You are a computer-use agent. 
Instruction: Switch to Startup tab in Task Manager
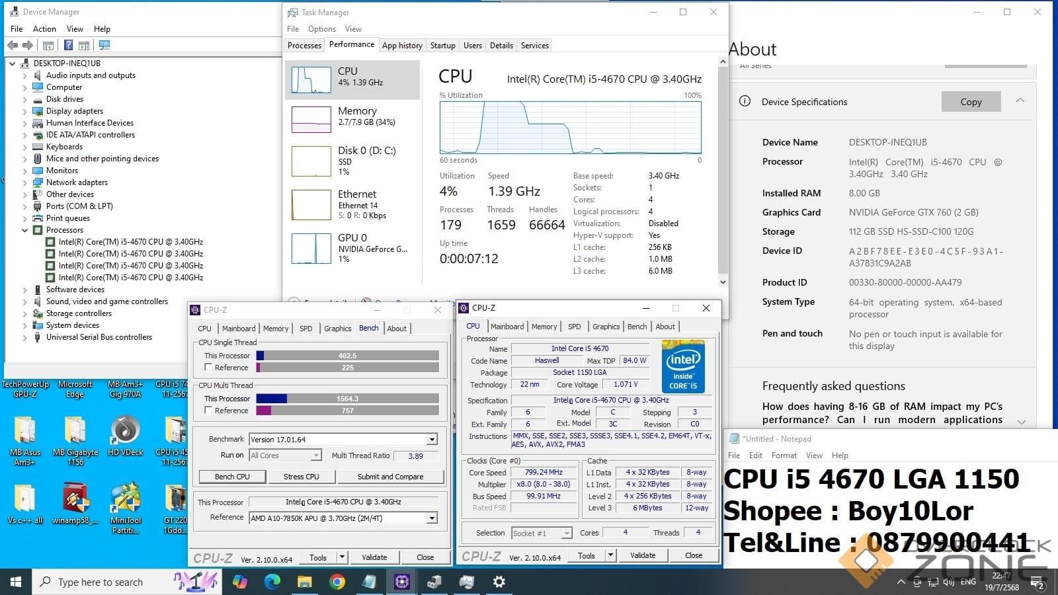[x=442, y=46]
